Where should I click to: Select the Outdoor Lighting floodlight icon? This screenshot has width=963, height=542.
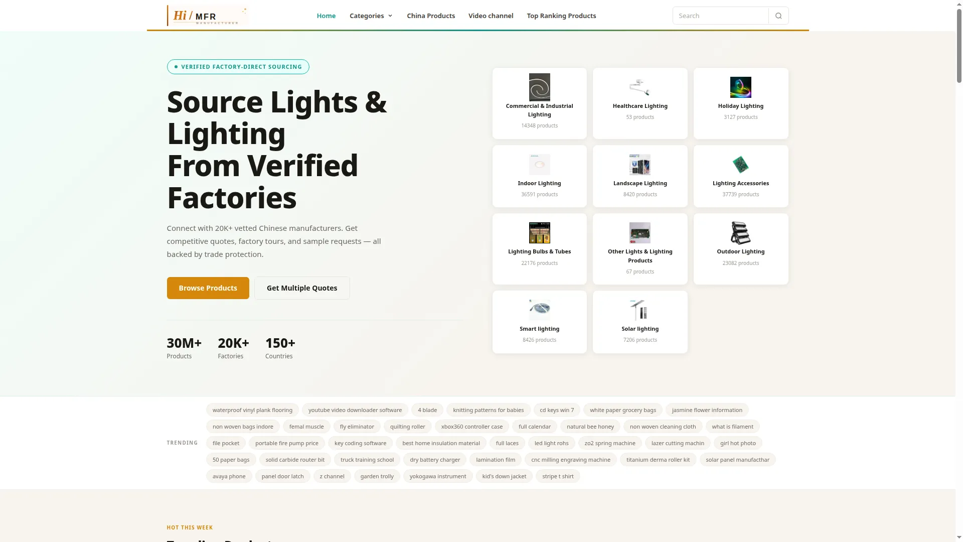[740, 233]
